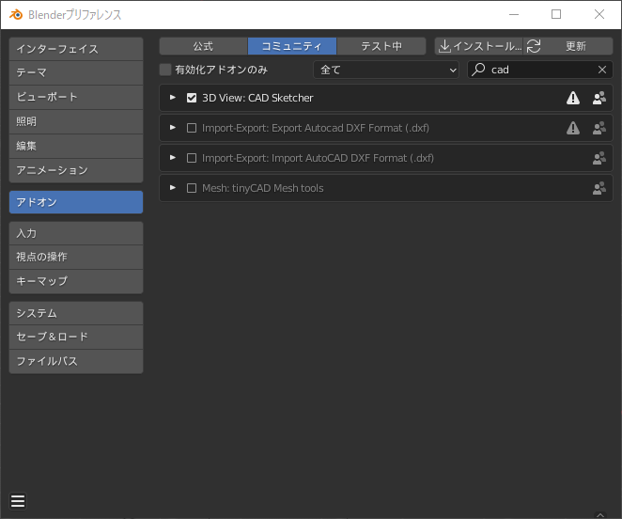This screenshot has width=622, height=519.
Task: Open キーマップ preferences section
Action: tap(76, 281)
